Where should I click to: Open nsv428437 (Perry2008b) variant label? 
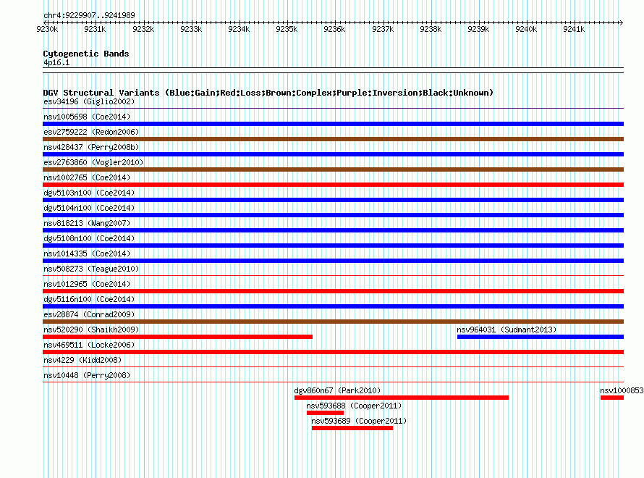pos(91,147)
